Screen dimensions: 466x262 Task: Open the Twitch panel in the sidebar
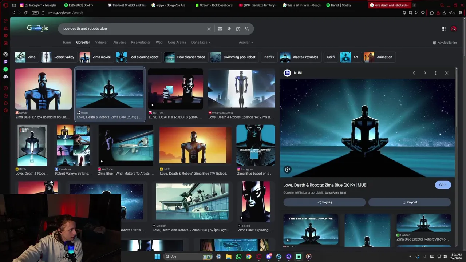(5, 62)
